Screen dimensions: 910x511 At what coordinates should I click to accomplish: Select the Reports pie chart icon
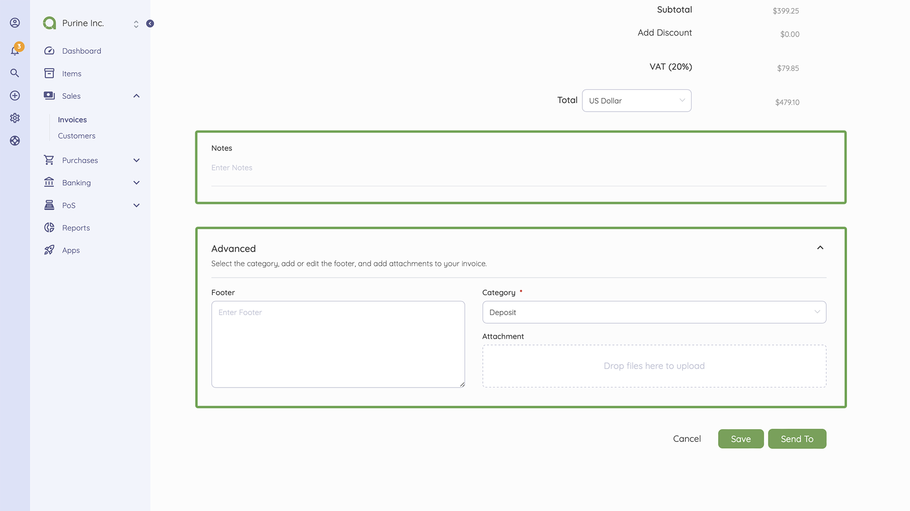coord(49,228)
